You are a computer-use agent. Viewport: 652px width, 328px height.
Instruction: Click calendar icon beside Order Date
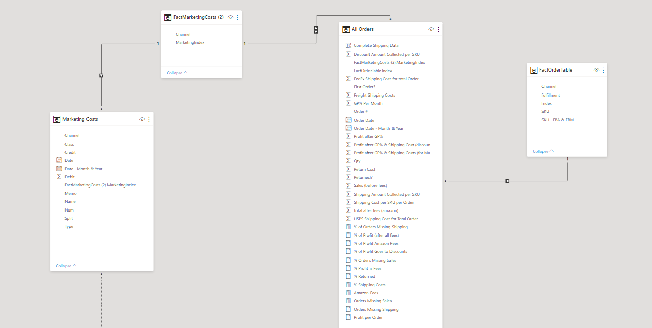click(x=349, y=120)
